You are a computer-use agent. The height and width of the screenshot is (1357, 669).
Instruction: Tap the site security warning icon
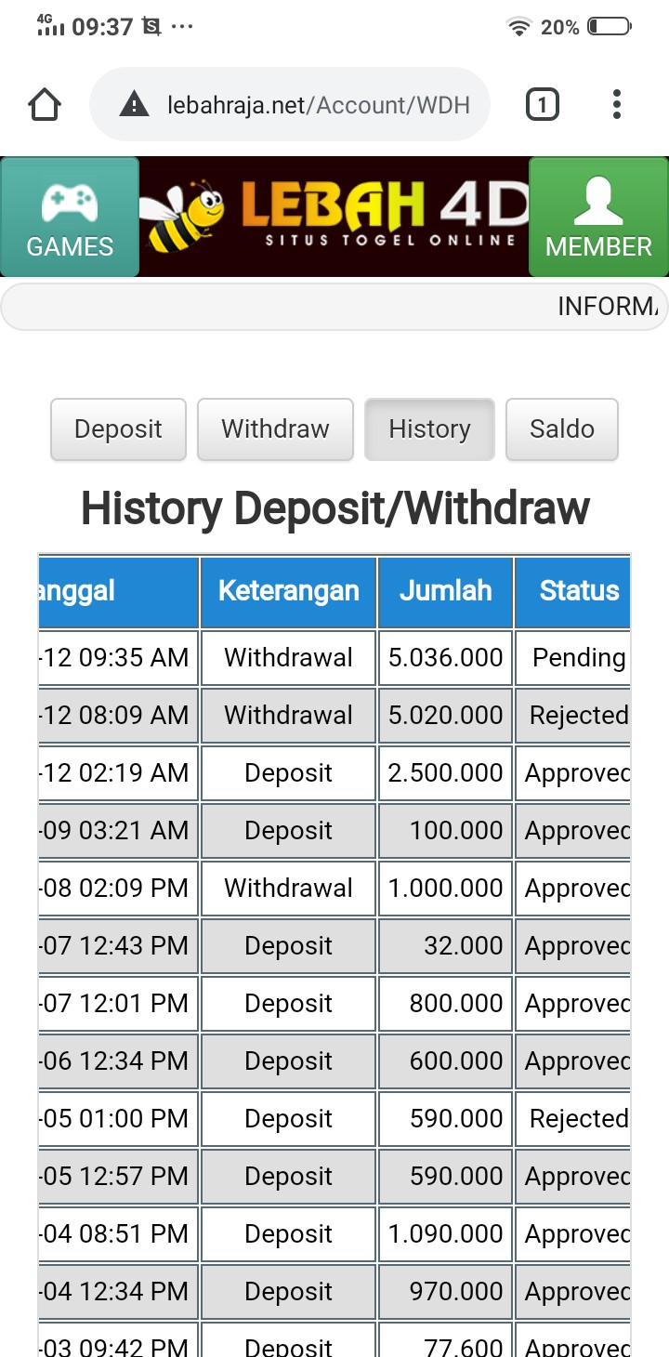point(135,105)
